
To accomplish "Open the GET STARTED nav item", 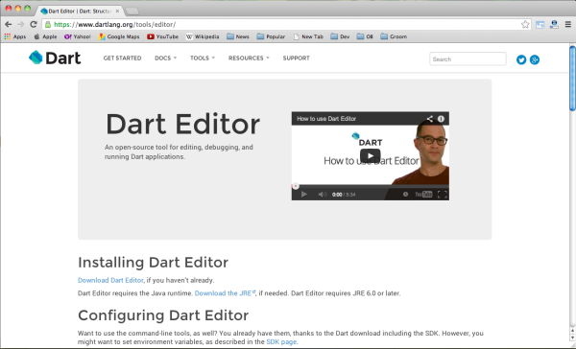I will pyautogui.click(x=122, y=58).
